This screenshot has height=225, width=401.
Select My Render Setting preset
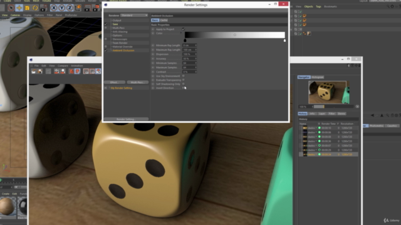point(122,88)
